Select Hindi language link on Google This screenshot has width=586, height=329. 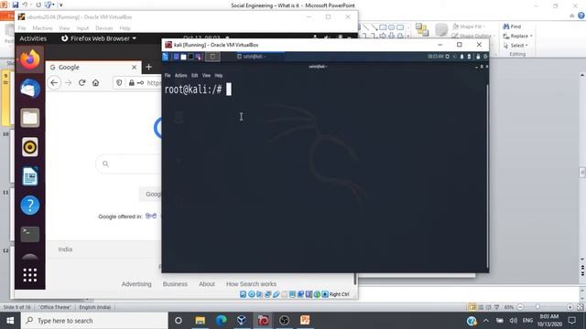pos(151,216)
